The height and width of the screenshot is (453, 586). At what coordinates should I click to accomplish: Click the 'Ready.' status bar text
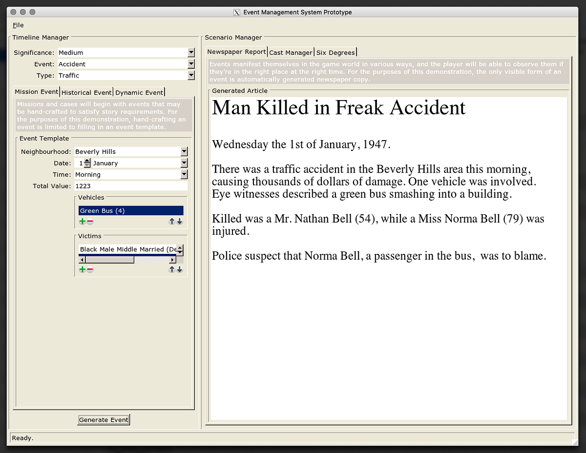tap(22, 438)
